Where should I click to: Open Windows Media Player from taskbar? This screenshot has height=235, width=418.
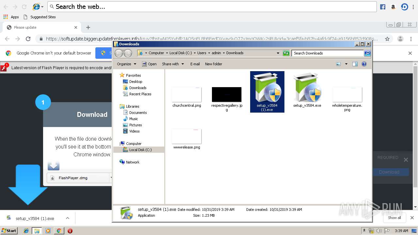pyautogui.click(x=48, y=231)
